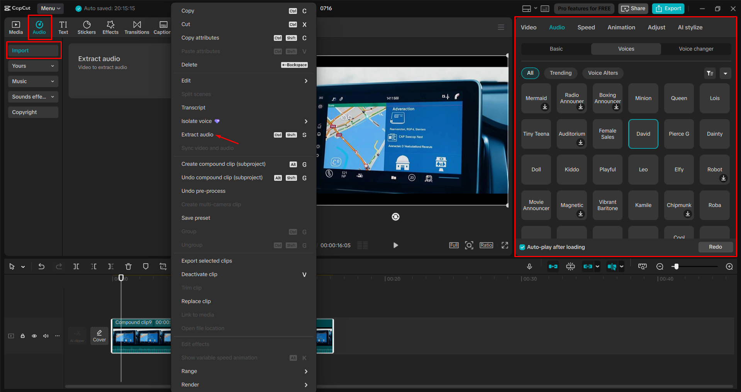This screenshot has height=392, width=741.
Task: Open the Media panel
Action: click(15, 27)
